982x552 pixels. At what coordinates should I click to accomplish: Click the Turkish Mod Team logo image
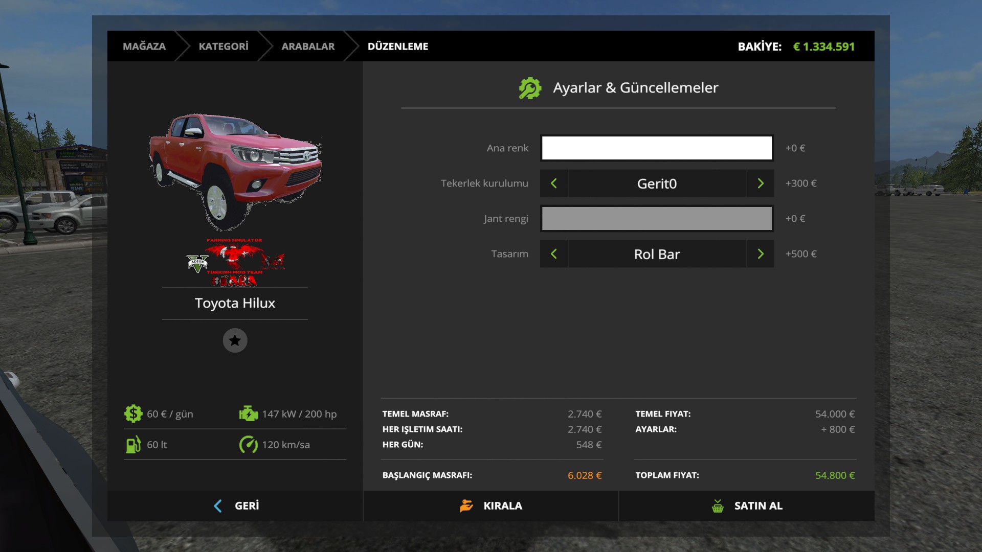tap(235, 262)
